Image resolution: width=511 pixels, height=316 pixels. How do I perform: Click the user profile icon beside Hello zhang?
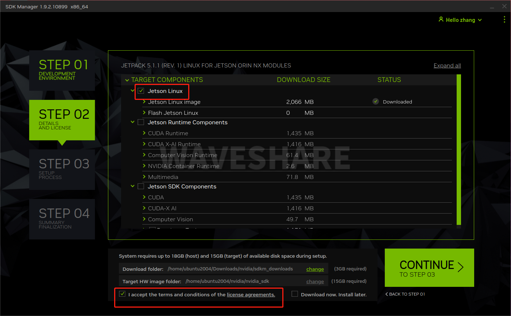pos(441,19)
